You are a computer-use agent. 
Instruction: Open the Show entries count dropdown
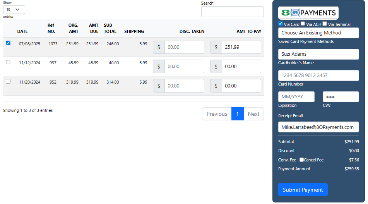point(14,10)
